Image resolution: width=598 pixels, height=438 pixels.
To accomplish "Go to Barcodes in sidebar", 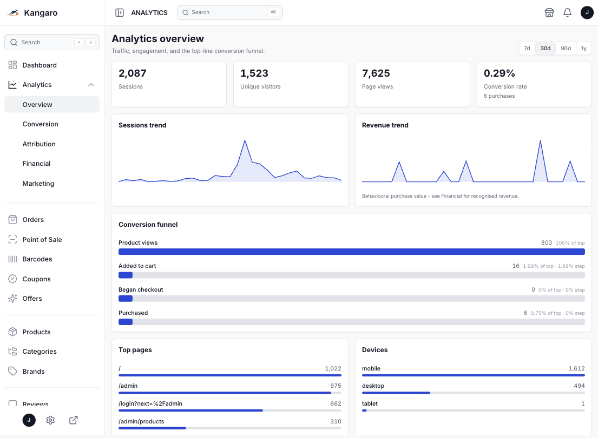I will pos(52,259).
